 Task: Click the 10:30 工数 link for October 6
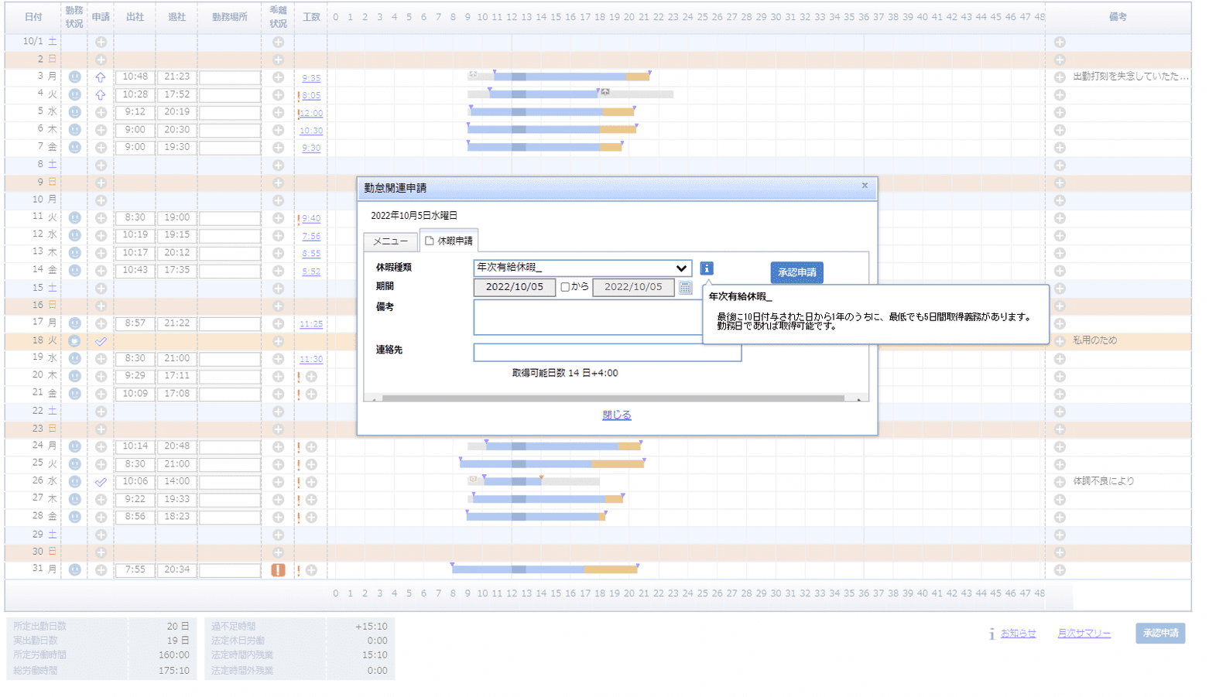[311, 131]
